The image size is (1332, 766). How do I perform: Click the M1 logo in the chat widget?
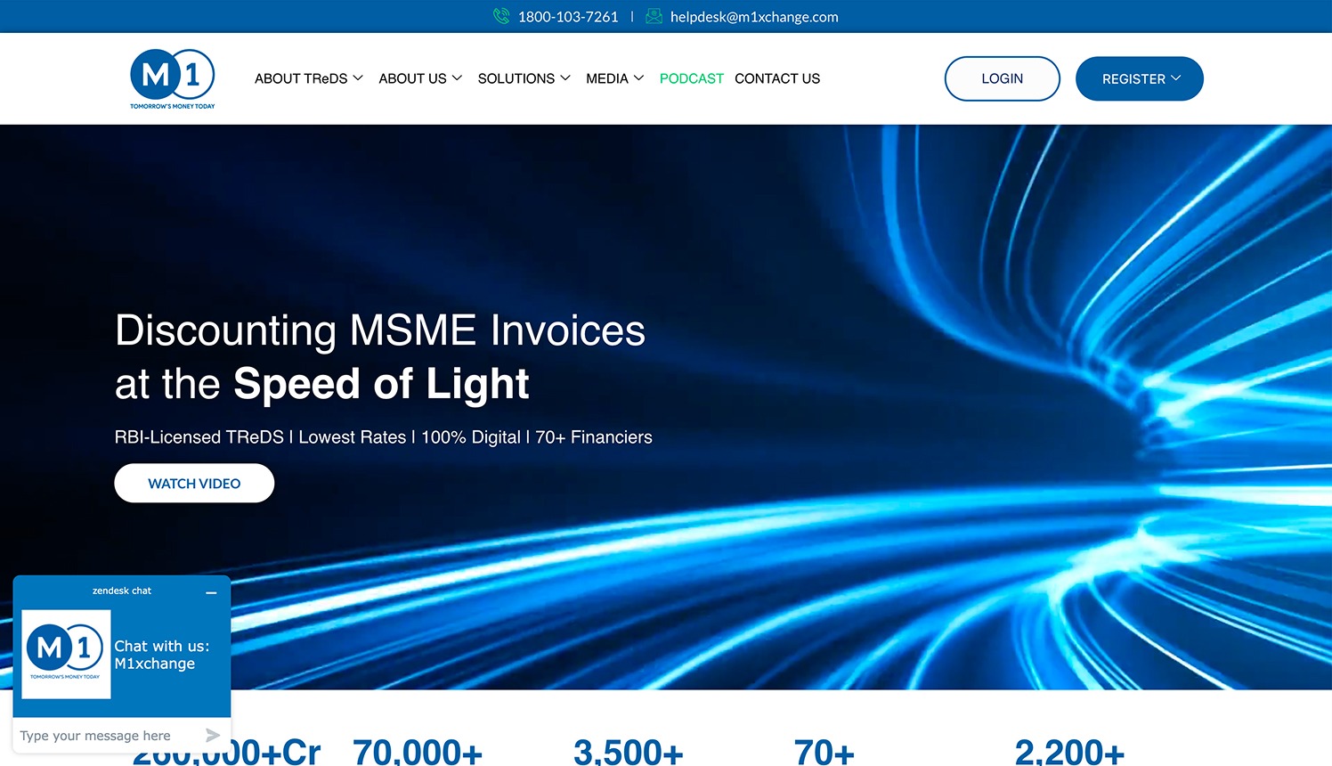pyautogui.click(x=66, y=654)
